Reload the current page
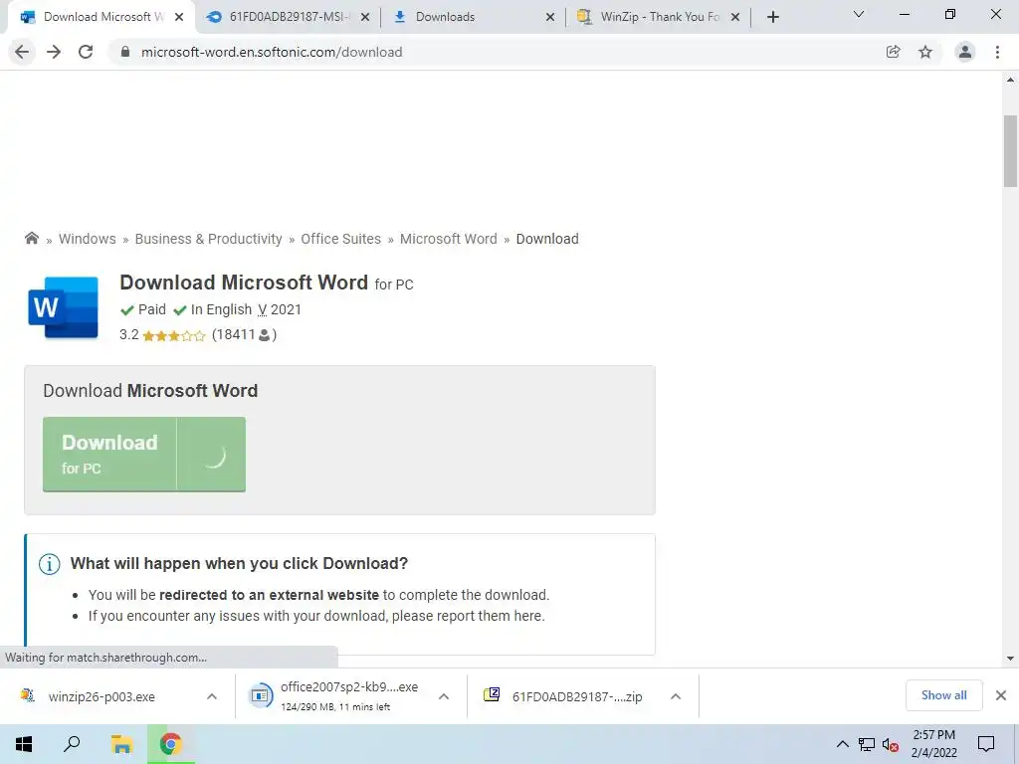The height and width of the screenshot is (764, 1019). point(86,52)
